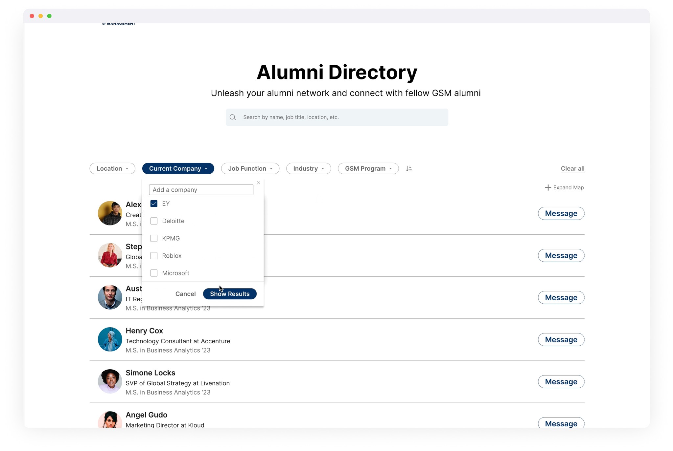This screenshot has height=451, width=673.
Task: Close the company filter popup
Action: coord(259,183)
